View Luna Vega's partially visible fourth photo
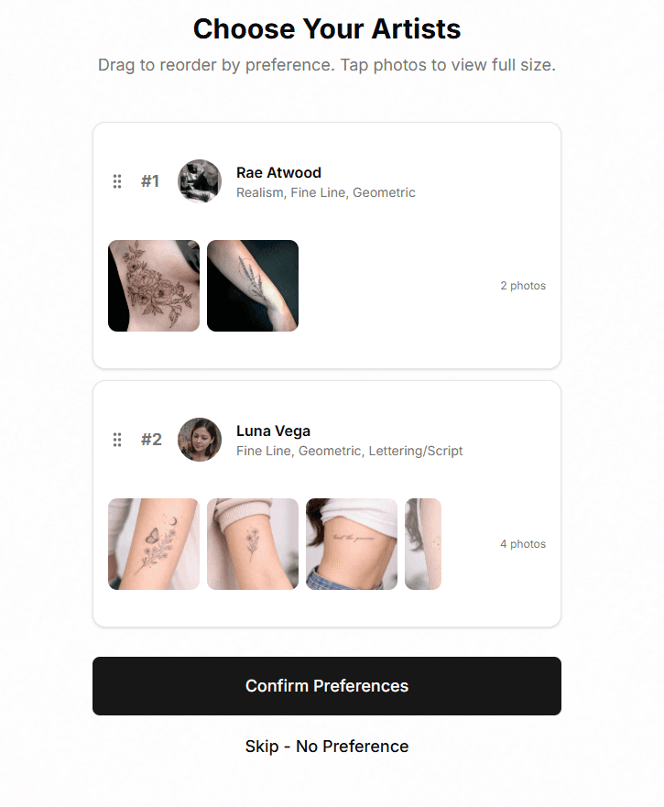 [x=423, y=544]
